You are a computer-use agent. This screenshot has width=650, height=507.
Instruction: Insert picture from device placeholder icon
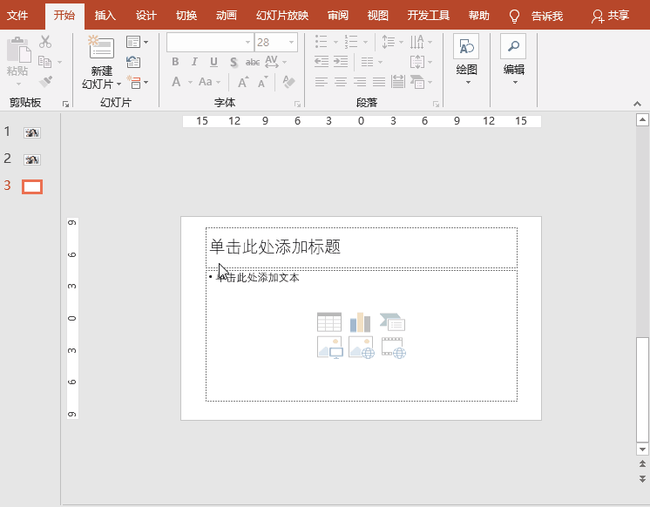[x=330, y=347]
